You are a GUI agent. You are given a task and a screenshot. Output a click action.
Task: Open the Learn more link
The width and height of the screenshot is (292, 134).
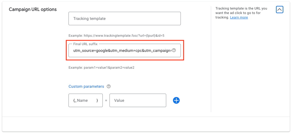click(x=239, y=17)
